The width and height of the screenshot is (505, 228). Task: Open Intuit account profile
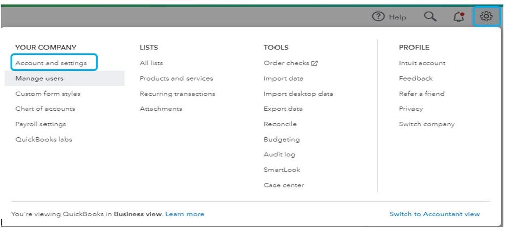(x=422, y=63)
